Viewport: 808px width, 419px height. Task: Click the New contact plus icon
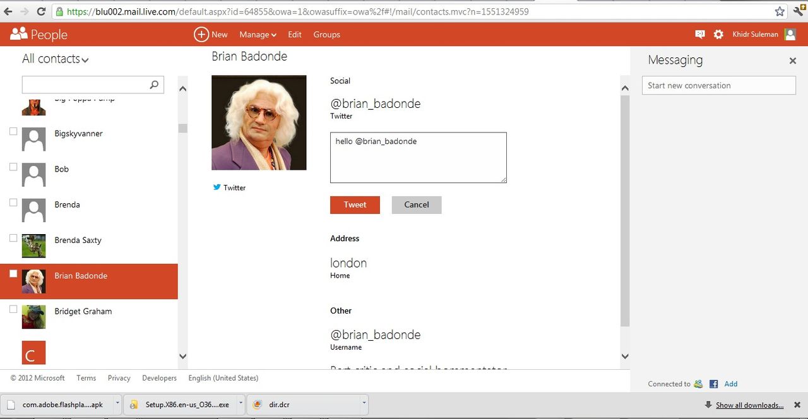pyautogui.click(x=201, y=35)
